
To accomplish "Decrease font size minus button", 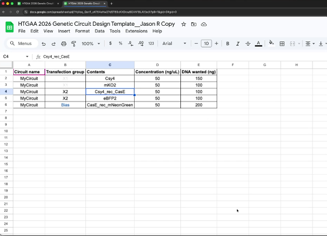I will [196, 43].
